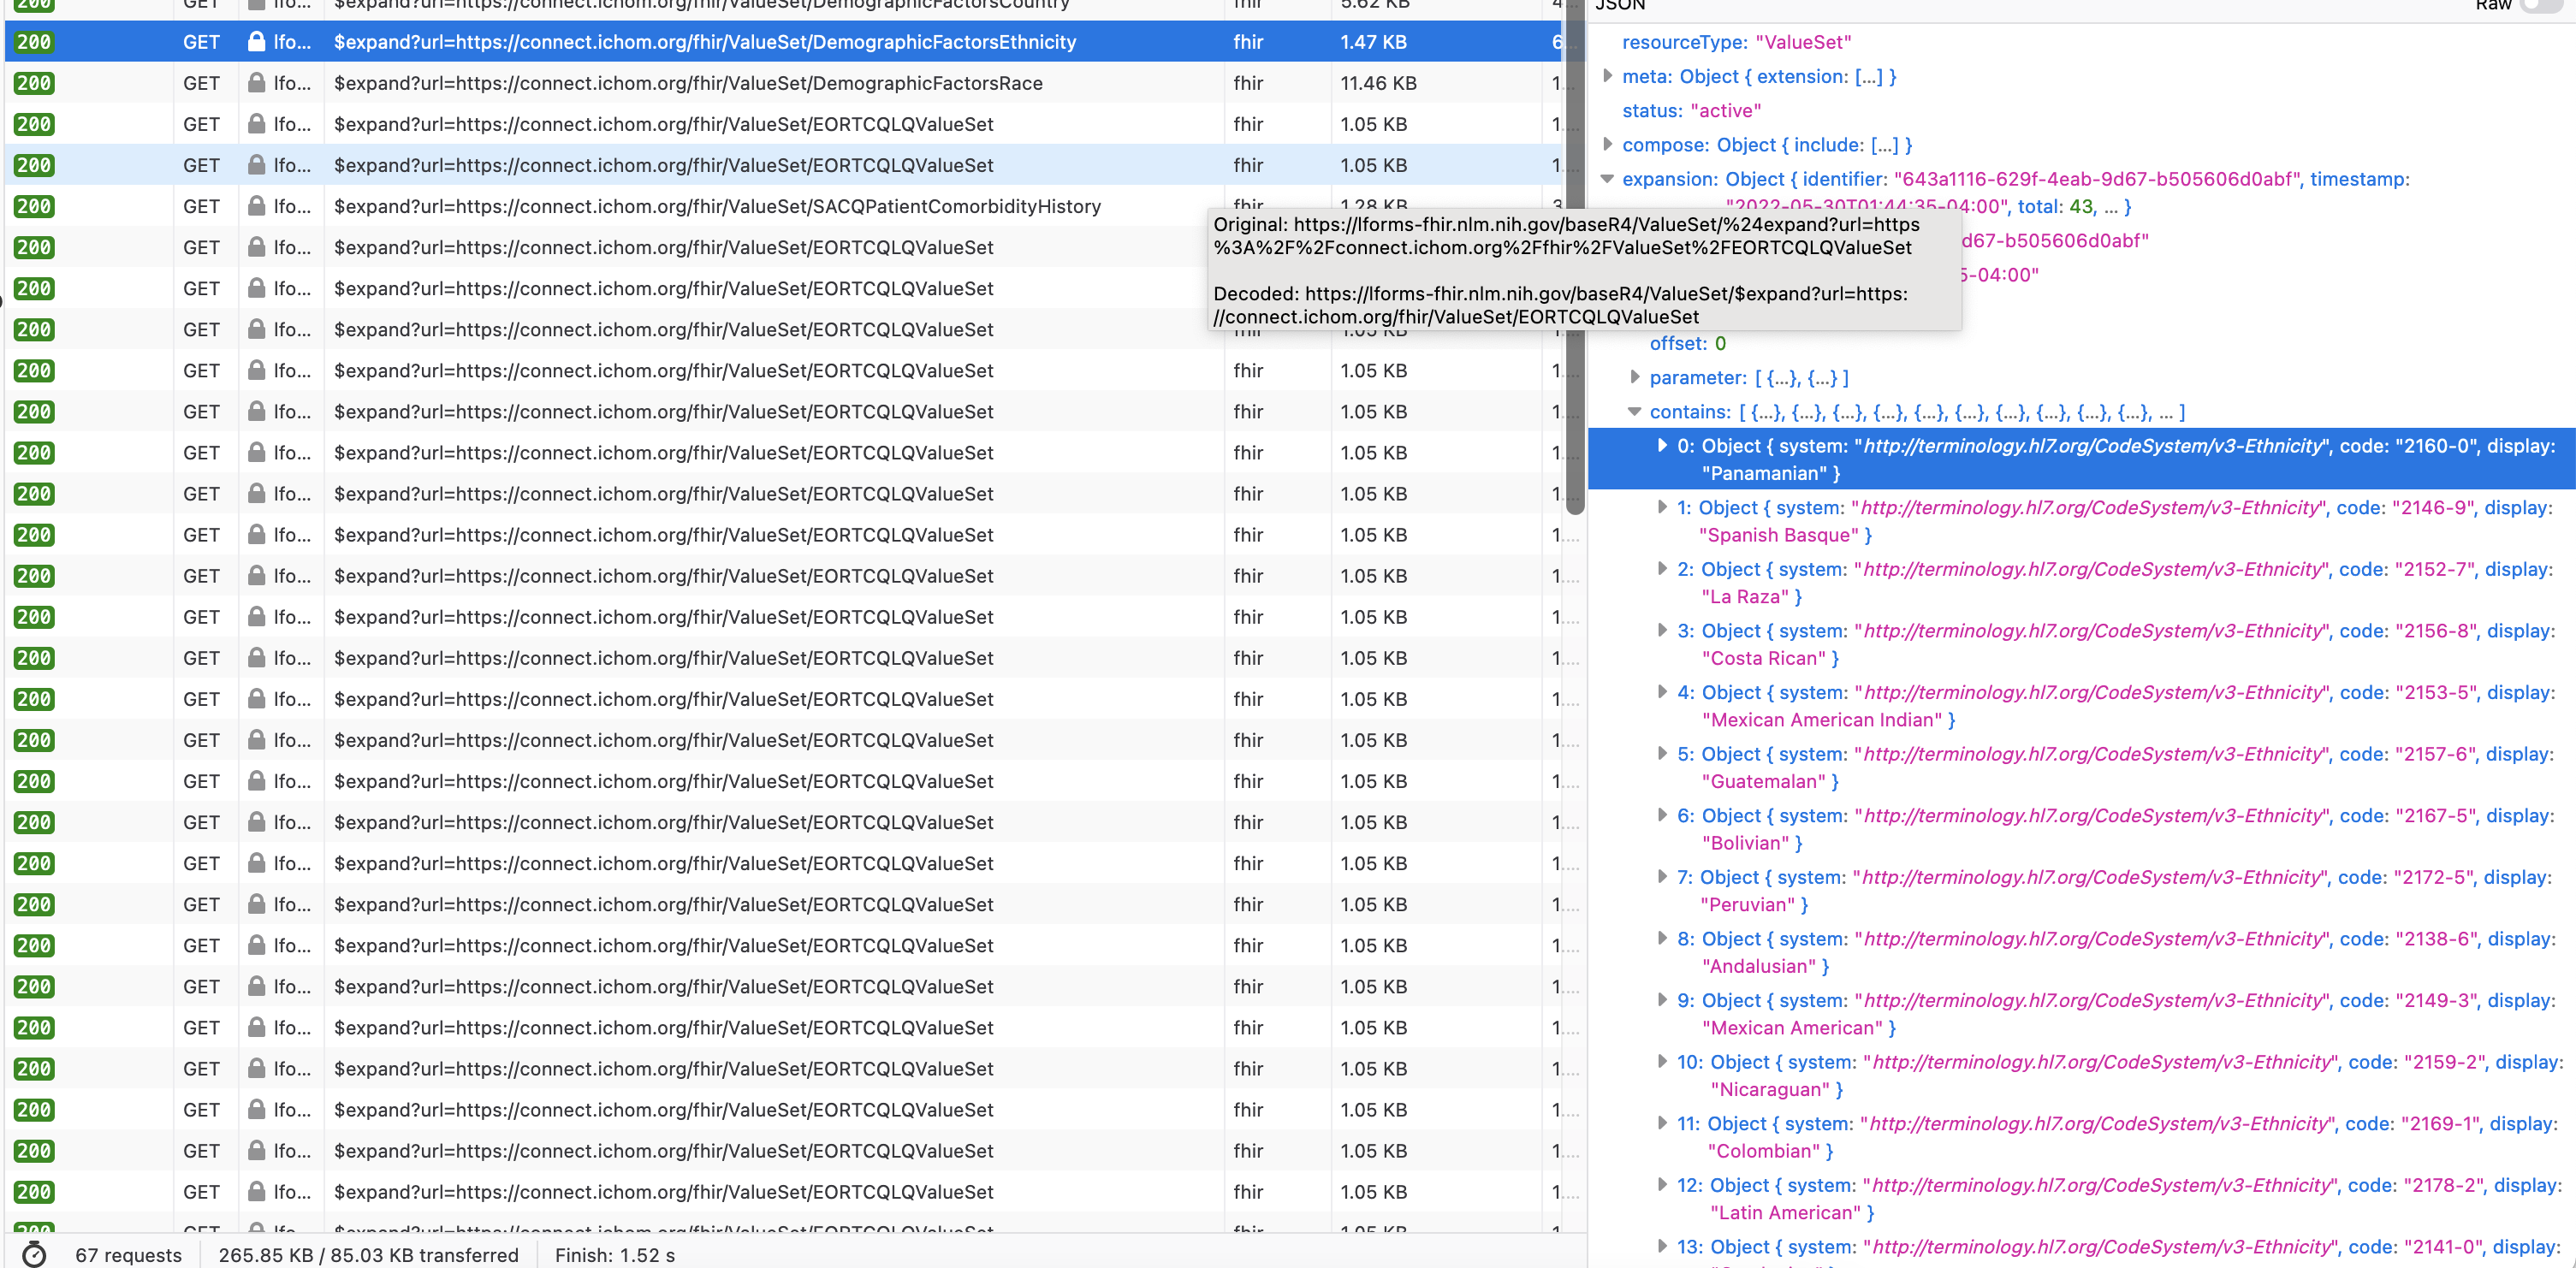Collapse the contains array disclosure triangle
This screenshot has height=1268, width=2576.
pos(1636,412)
